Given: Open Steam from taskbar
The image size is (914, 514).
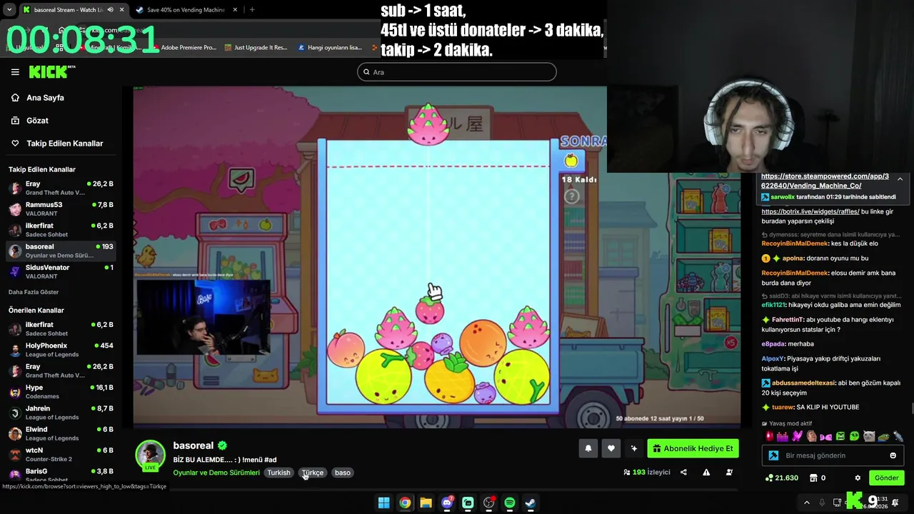Looking at the screenshot, I should (x=531, y=503).
